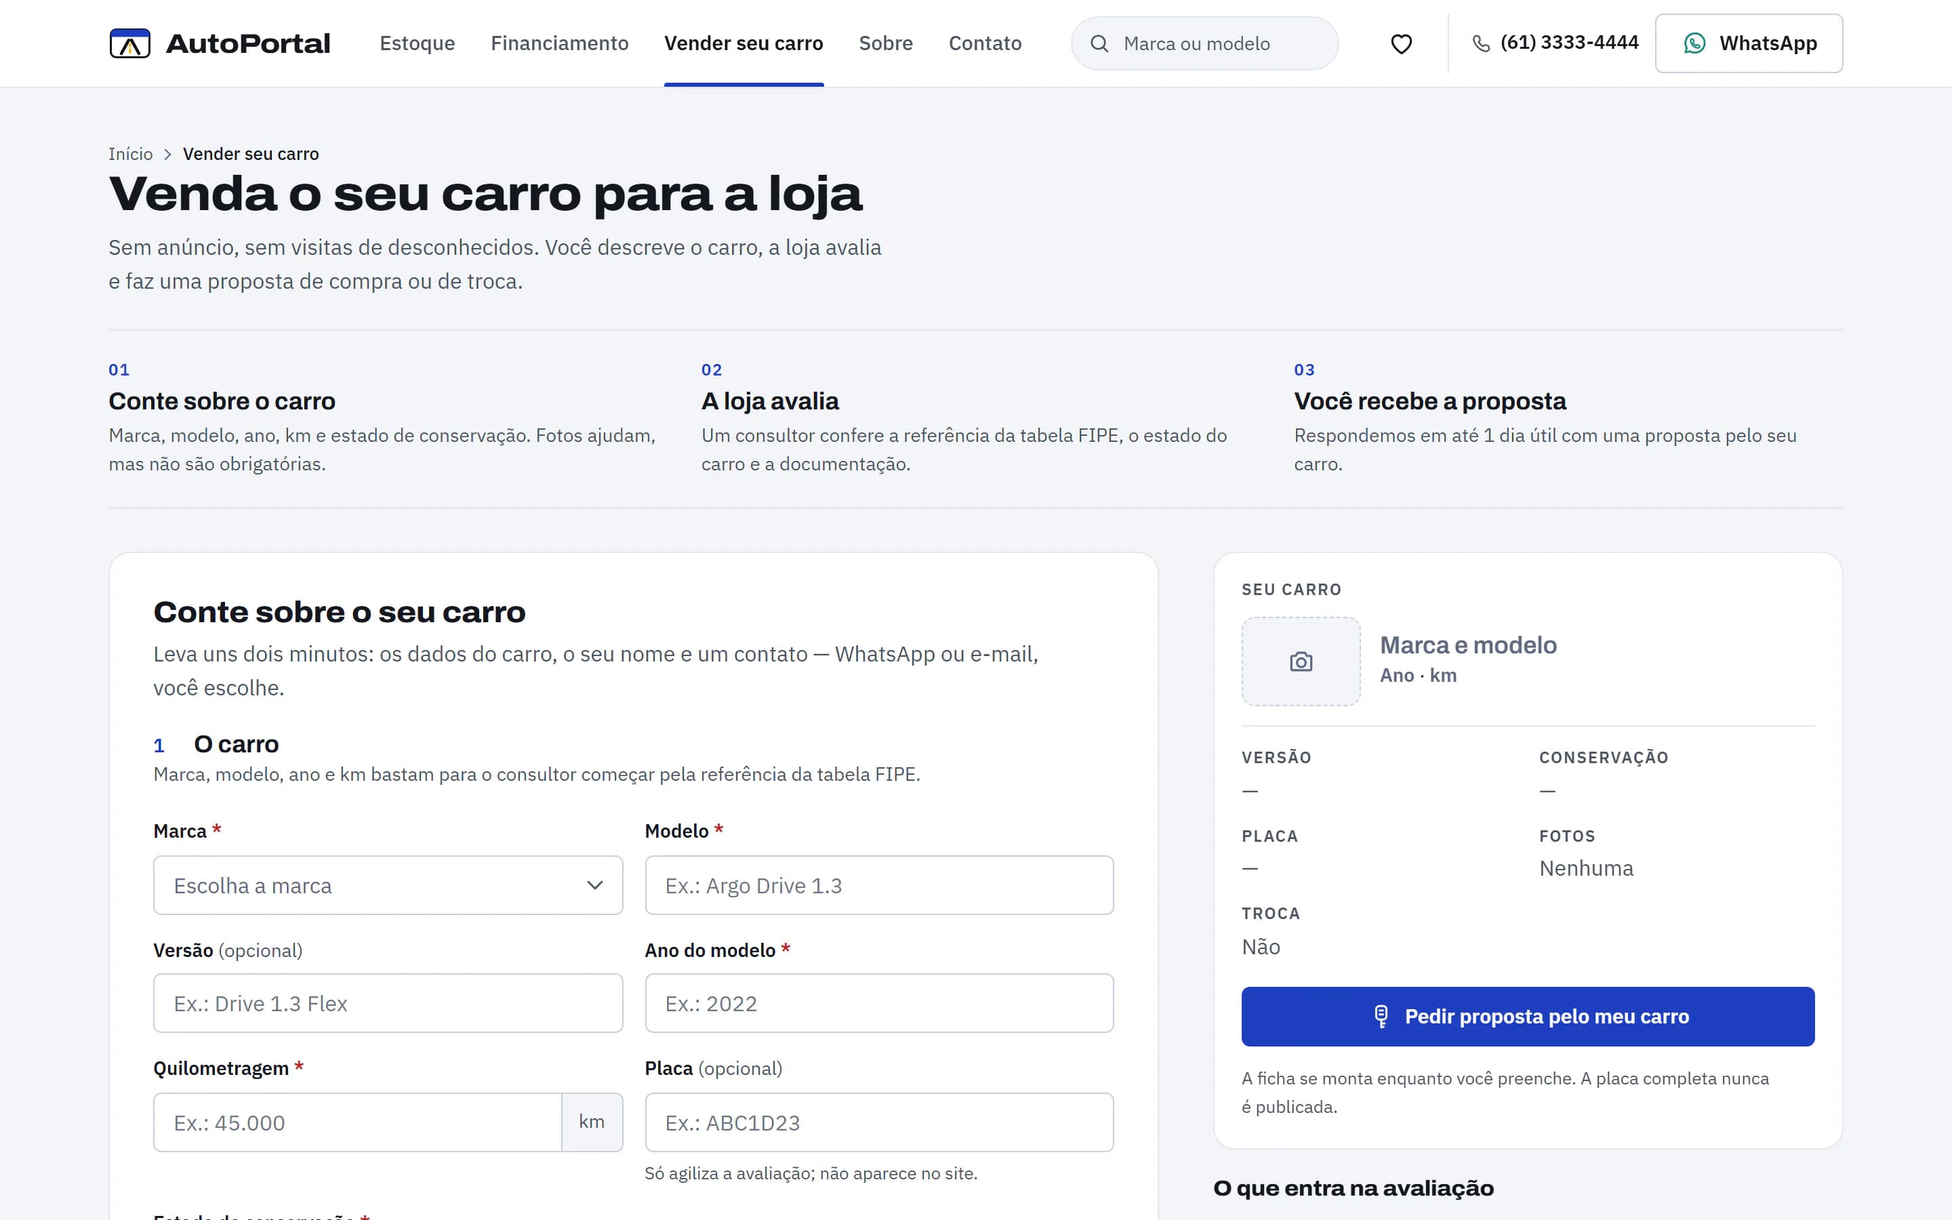This screenshot has width=1952, height=1220.
Task: Click the 'Marca e modelo' summary title
Action: point(1468,645)
